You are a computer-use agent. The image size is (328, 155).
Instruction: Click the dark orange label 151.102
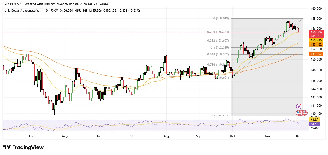pyautogui.click(x=316, y=54)
